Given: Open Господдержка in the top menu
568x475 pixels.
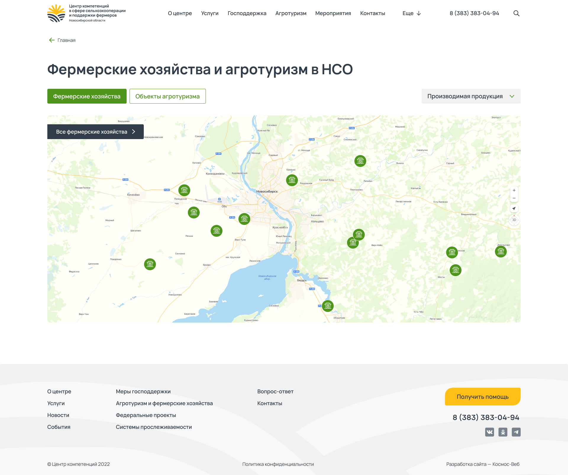Looking at the screenshot, I should click(247, 13).
